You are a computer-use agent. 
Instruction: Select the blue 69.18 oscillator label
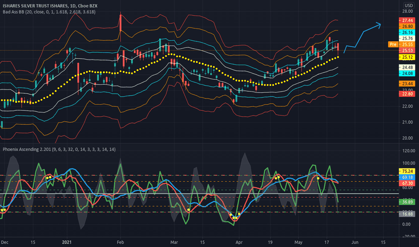point(407,177)
